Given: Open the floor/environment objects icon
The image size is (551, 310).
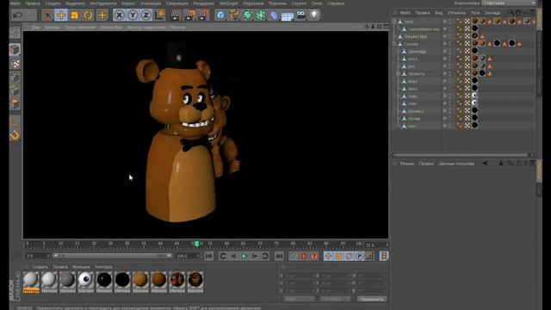Looking at the screenshot, I should tap(288, 15).
